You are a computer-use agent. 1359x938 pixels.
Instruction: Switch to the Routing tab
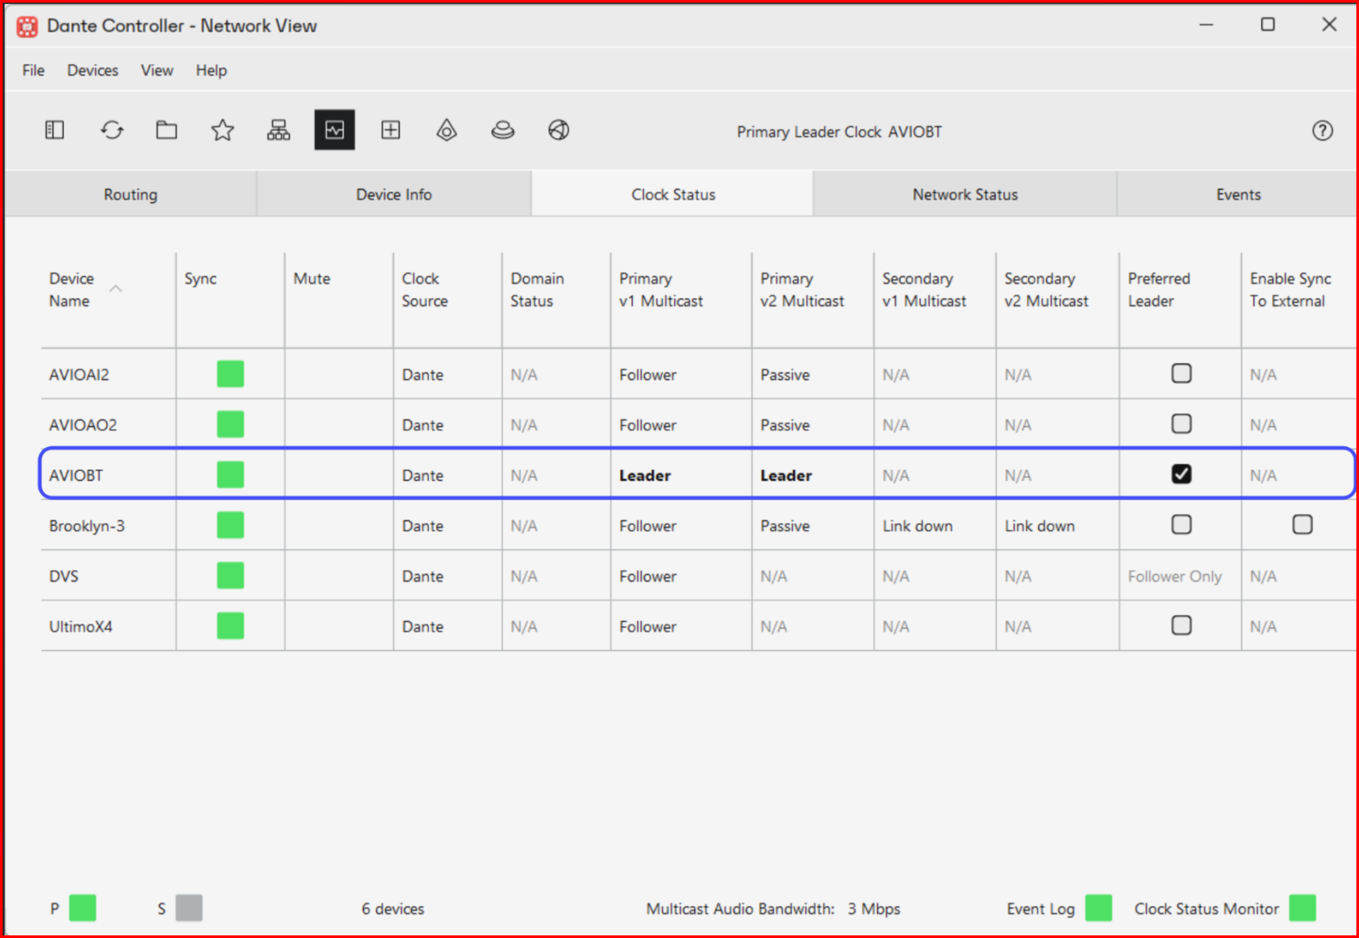(130, 195)
